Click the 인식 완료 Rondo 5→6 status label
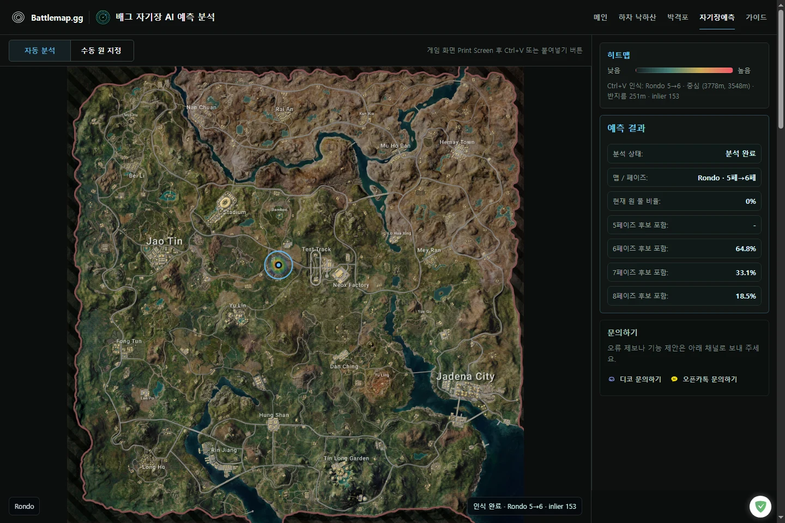 click(524, 507)
